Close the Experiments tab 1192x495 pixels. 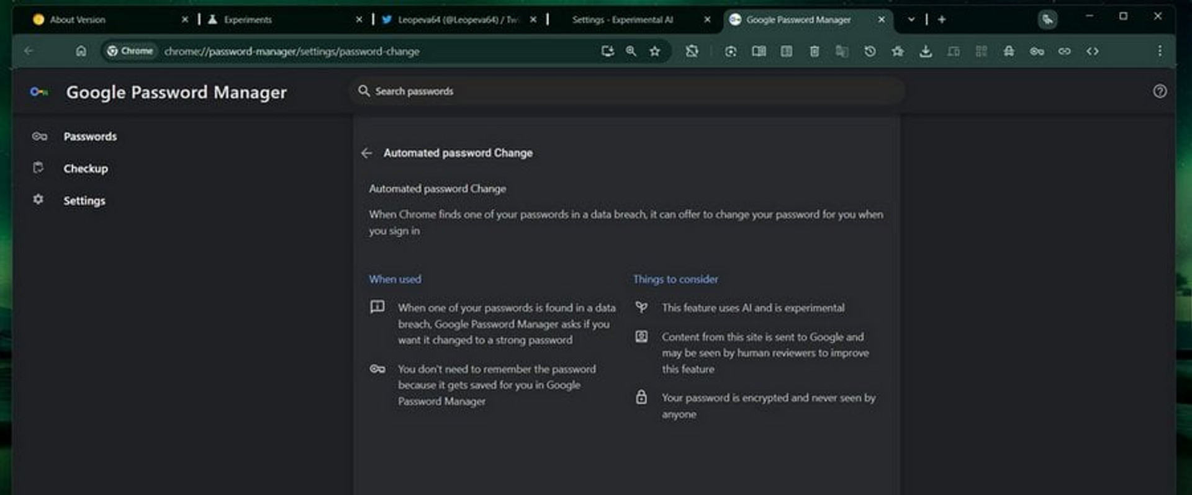pyautogui.click(x=359, y=20)
